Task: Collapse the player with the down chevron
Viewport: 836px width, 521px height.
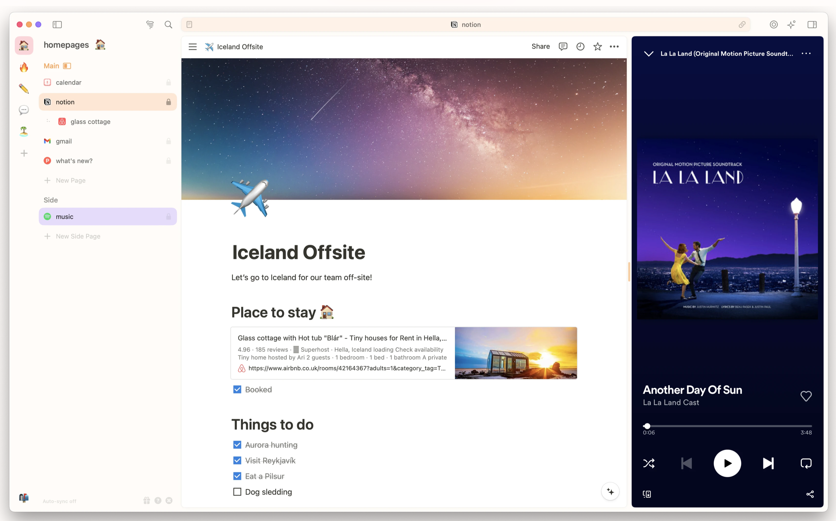Action: pyautogui.click(x=649, y=53)
